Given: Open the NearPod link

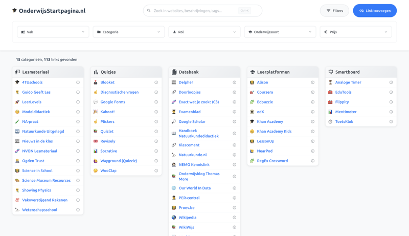Looking at the screenshot, I should [264, 151].
